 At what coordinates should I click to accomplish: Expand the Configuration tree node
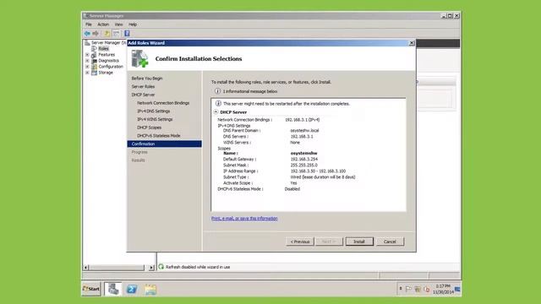87,67
